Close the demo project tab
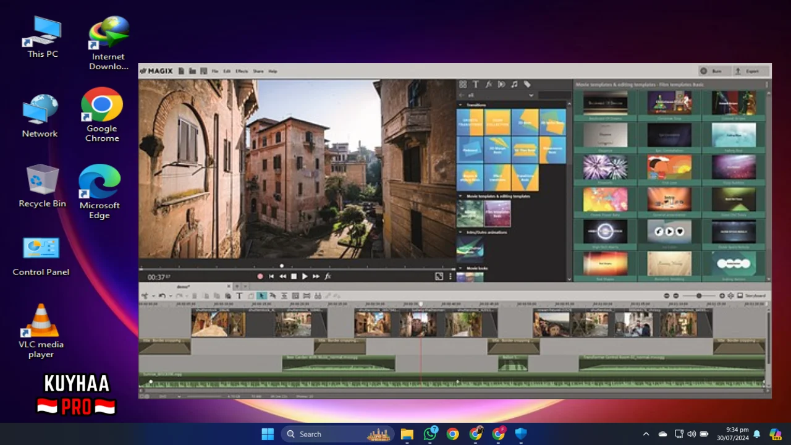The height and width of the screenshot is (445, 791). [x=228, y=287]
